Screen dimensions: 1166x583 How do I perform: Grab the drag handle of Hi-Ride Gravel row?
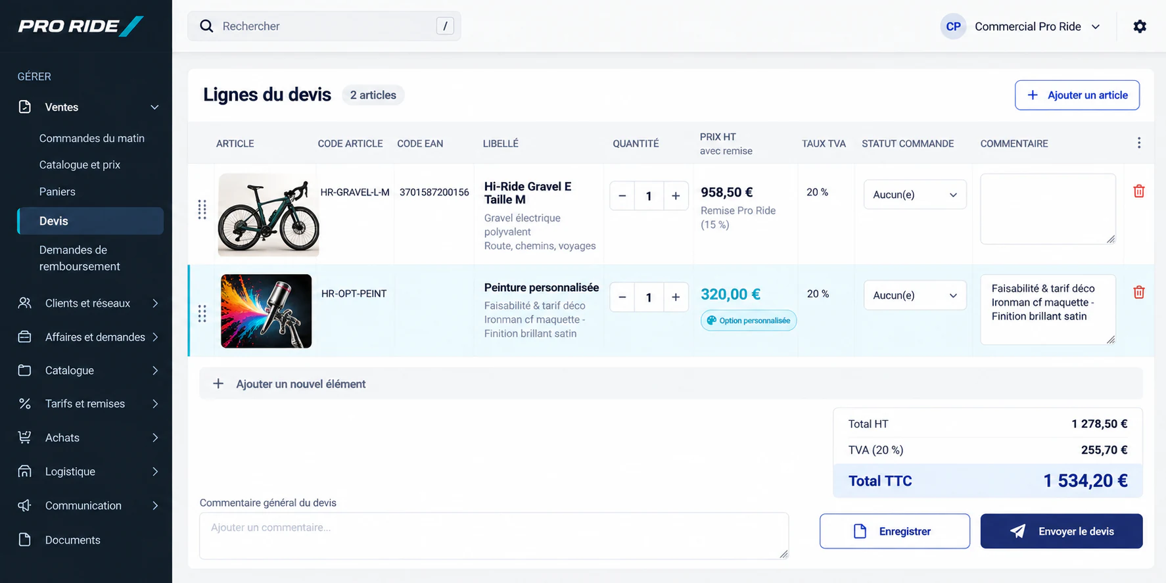point(202,210)
